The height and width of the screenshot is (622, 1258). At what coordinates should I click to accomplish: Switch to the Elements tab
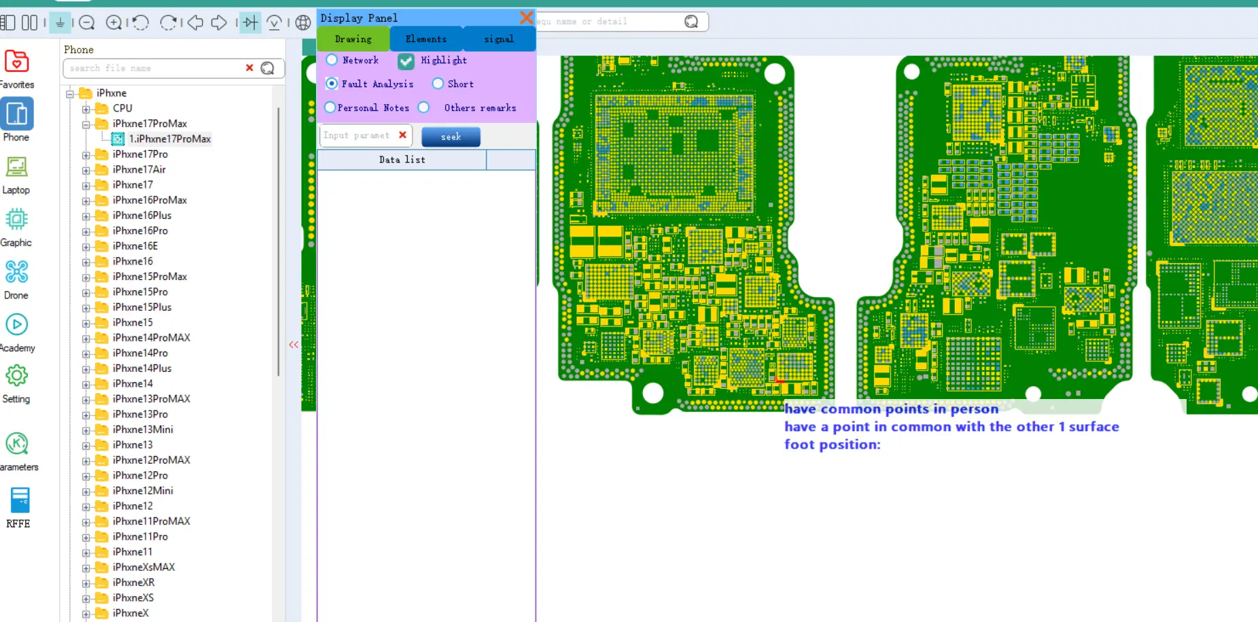click(426, 39)
